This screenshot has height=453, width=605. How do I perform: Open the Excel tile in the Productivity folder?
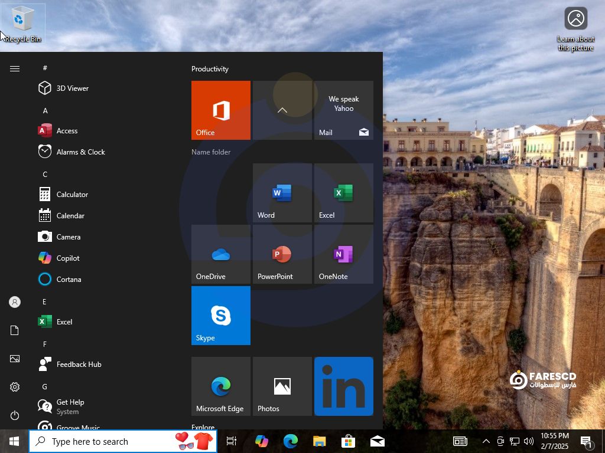(344, 193)
